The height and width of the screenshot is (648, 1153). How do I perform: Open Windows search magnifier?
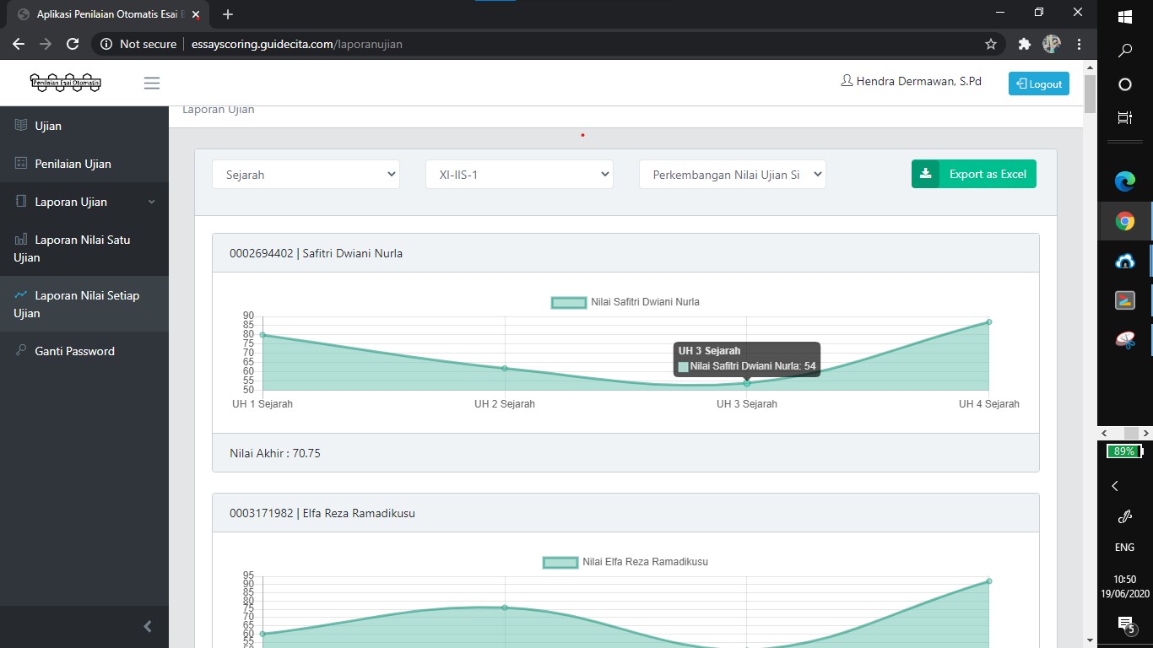[x=1125, y=51]
